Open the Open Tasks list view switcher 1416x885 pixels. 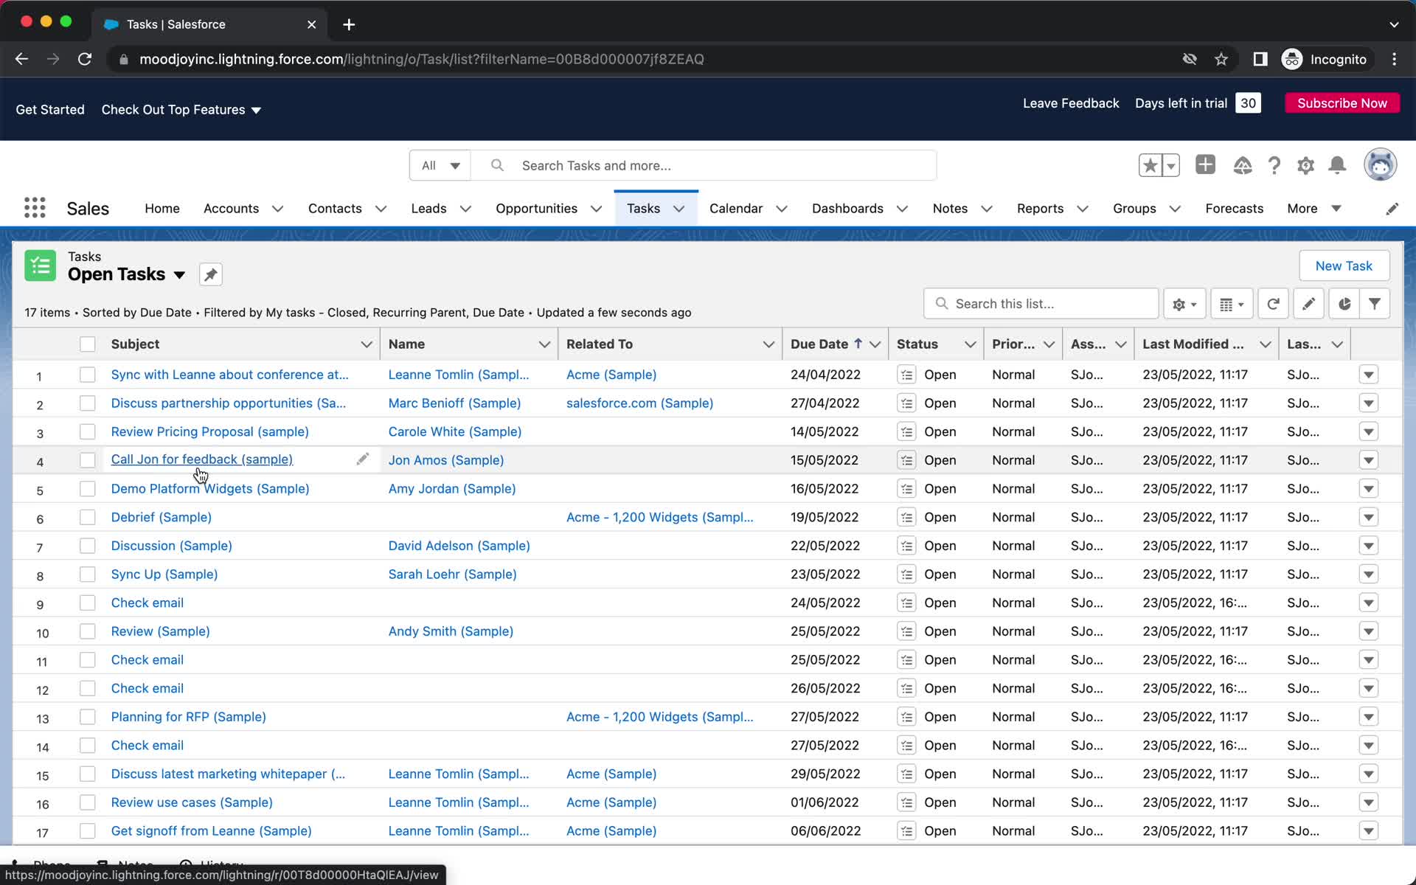(179, 275)
